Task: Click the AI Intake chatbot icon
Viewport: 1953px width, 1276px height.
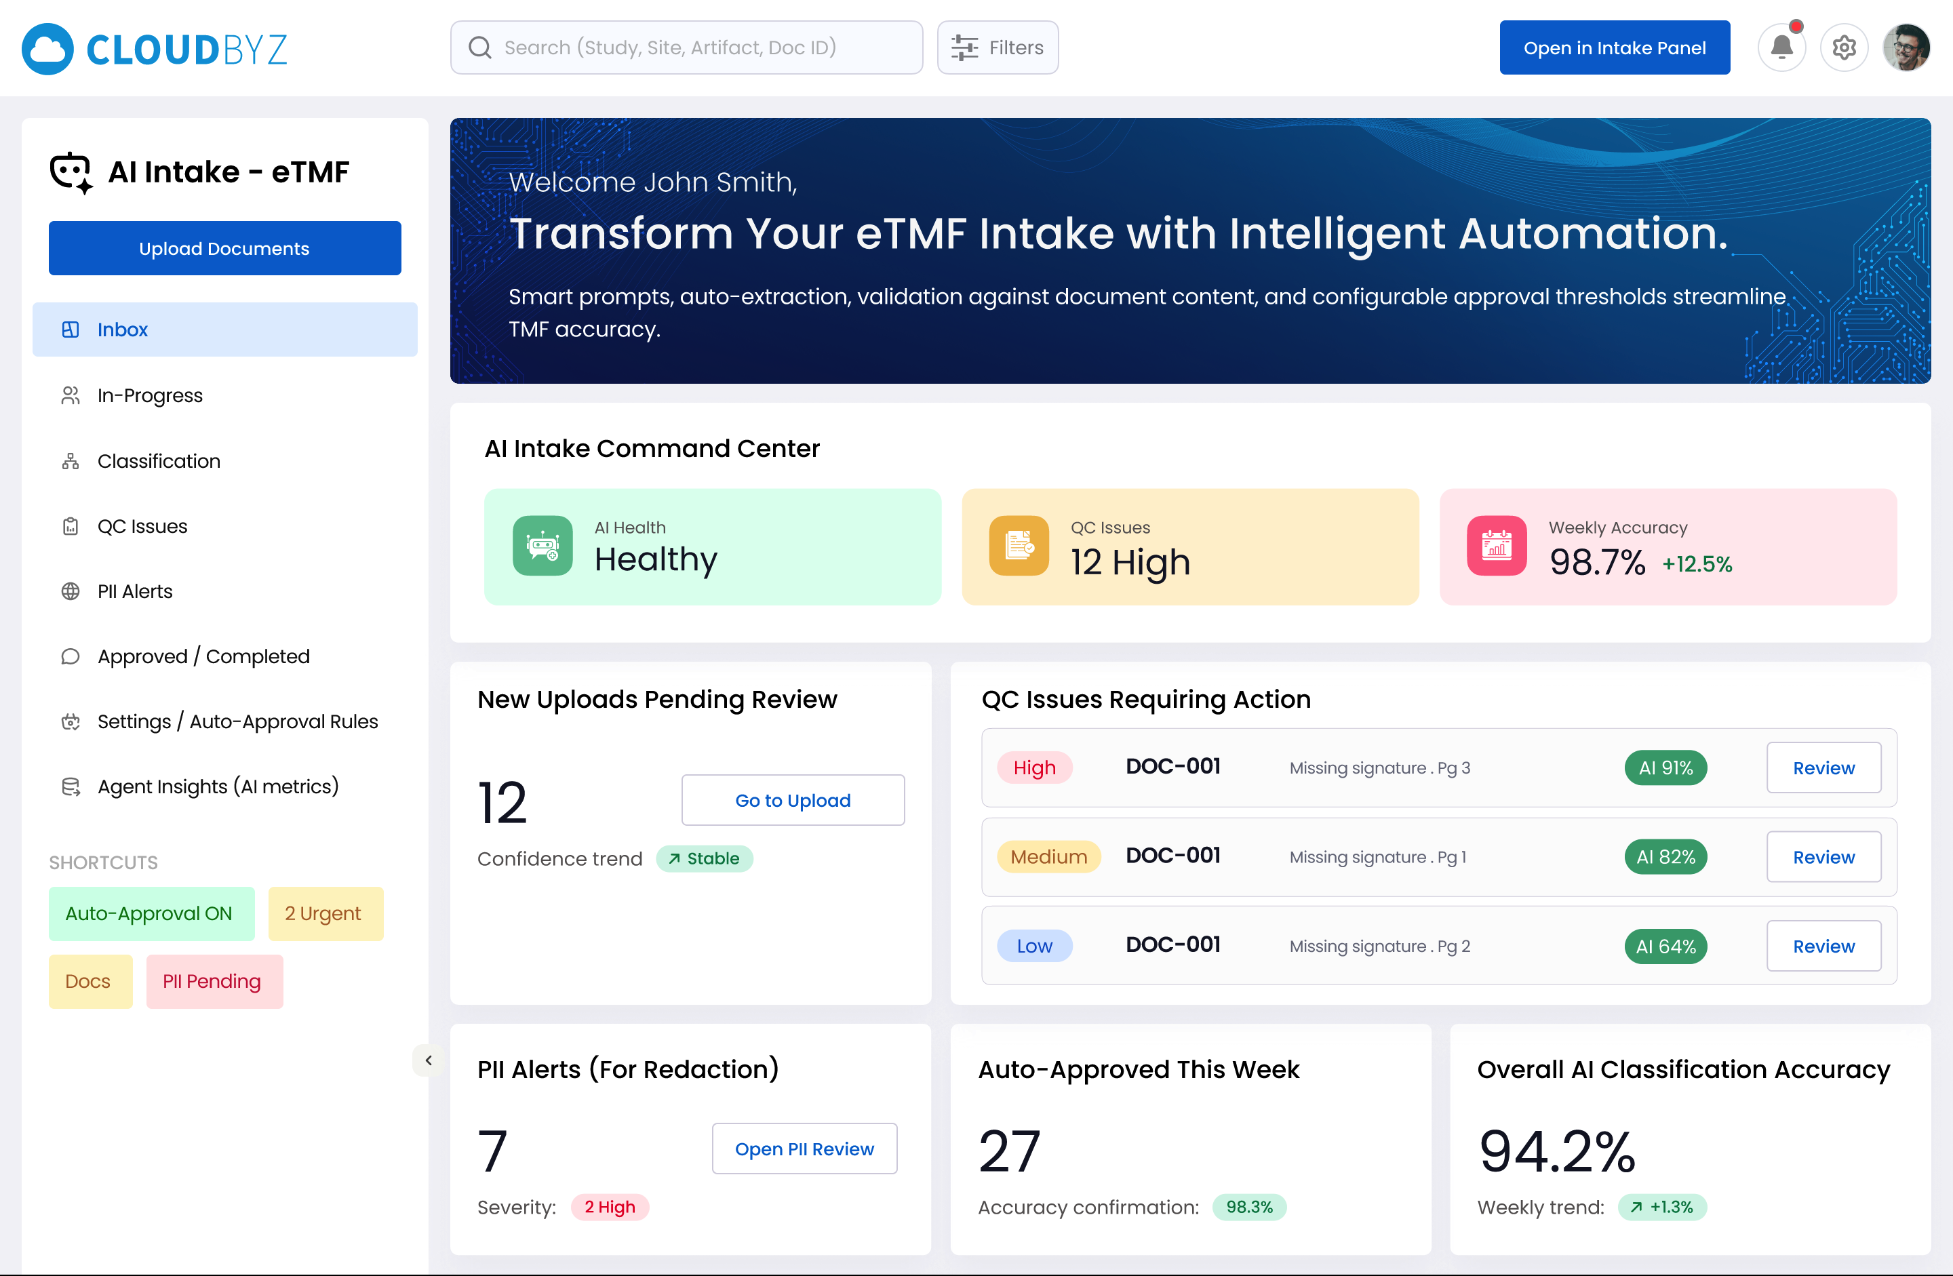Action: click(71, 172)
